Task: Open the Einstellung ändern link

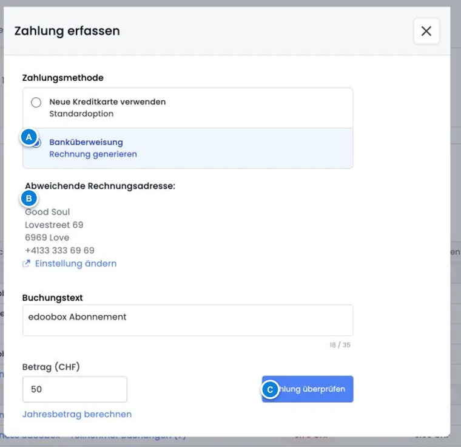Action: tap(76, 264)
